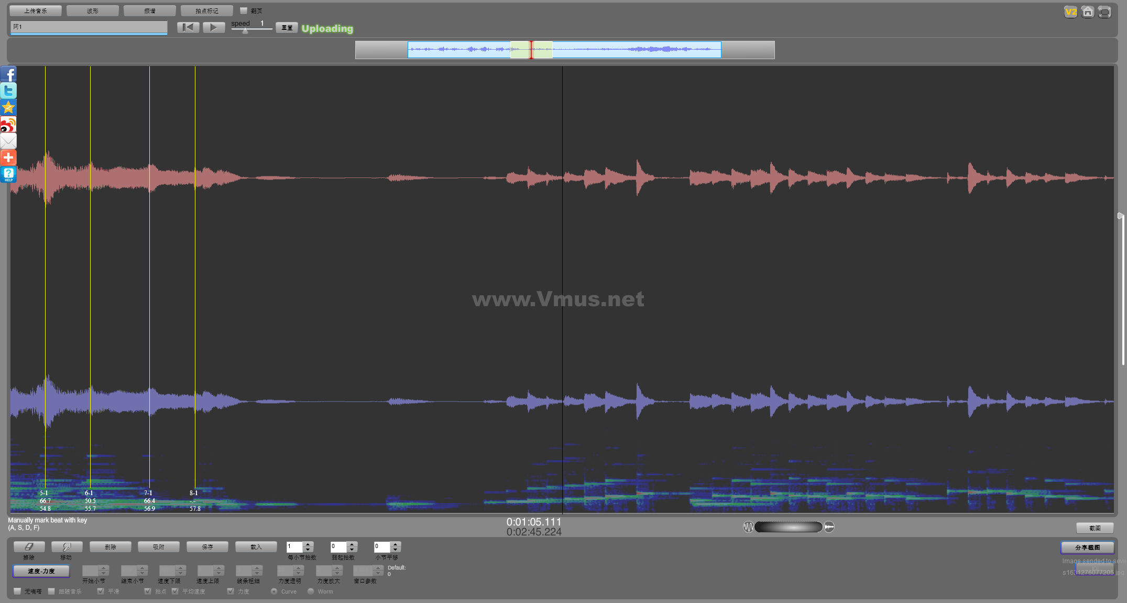Toggle the 翻页 page-flip checkbox
Viewport: 1127px width, 603px height.
click(243, 10)
